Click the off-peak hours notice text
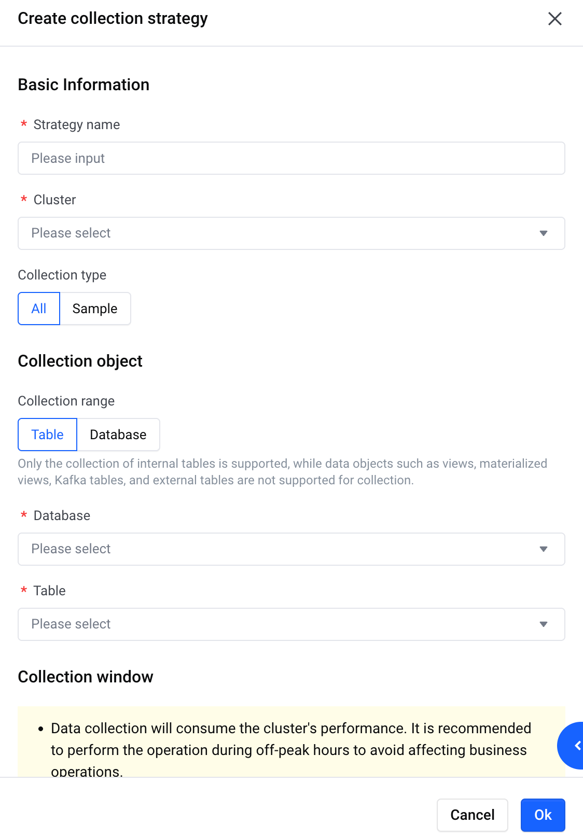This screenshot has height=839, width=583. pyautogui.click(x=290, y=750)
